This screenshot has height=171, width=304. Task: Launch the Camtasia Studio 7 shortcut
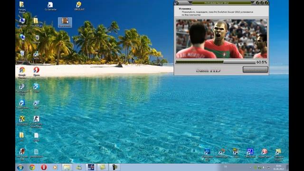tap(279, 154)
